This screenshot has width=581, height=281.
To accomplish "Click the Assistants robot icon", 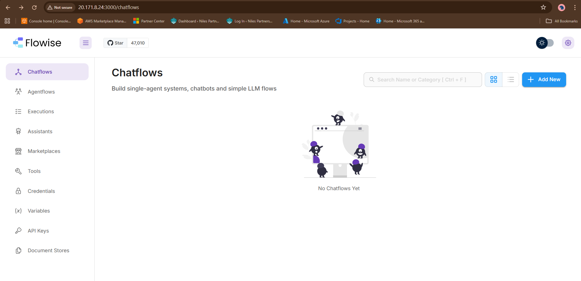I will tap(19, 131).
